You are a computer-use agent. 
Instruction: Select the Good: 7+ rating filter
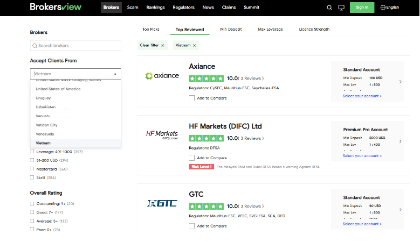click(x=32, y=212)
